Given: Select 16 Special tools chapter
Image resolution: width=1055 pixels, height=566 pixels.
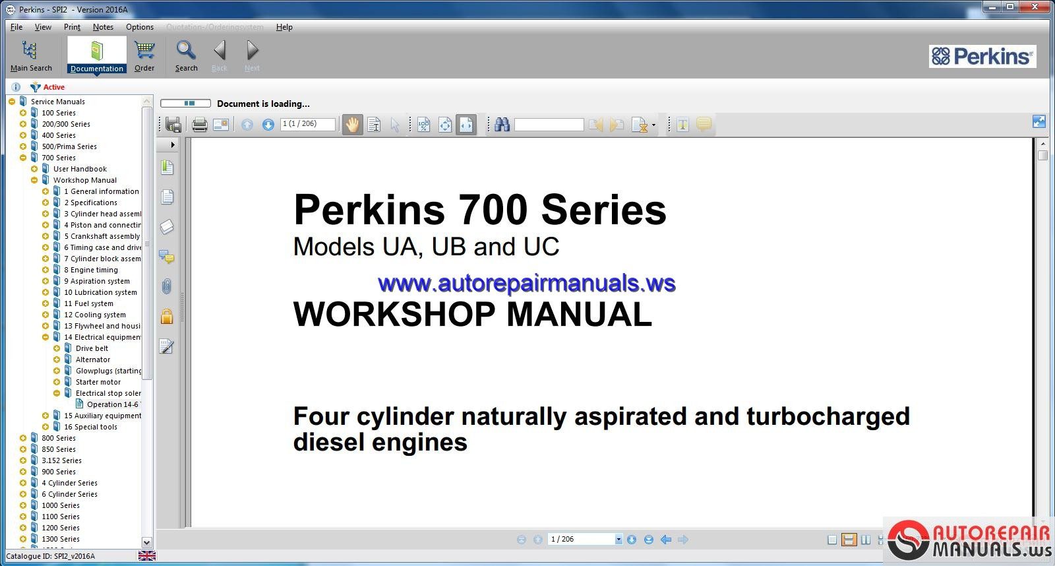Looking at the screenshot, I should [x=90, y=427].
